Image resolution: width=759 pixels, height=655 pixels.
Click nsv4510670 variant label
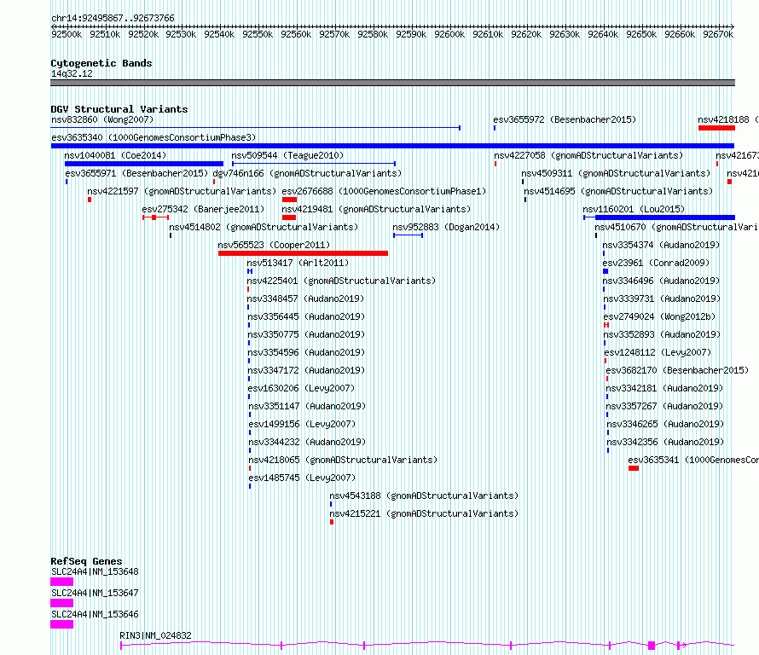pyautogui.click(x=676, y=227)
